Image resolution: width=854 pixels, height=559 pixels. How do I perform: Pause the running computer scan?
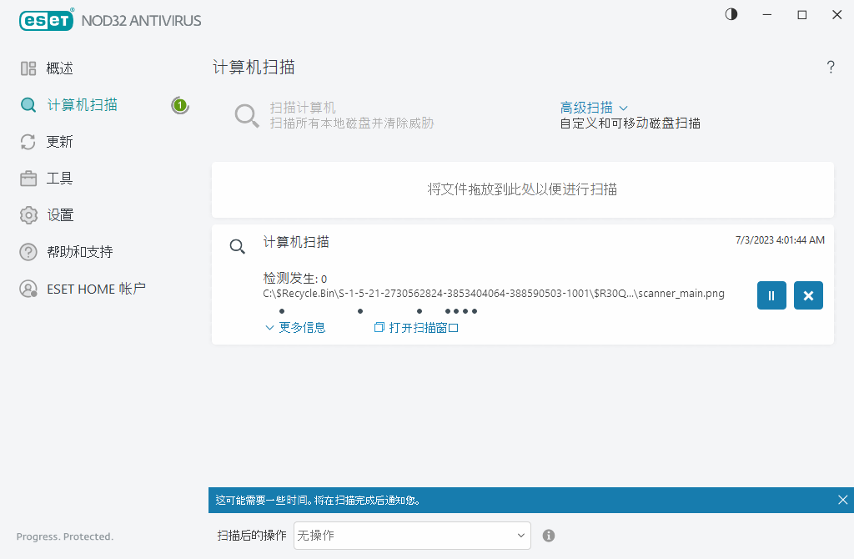pyautogui.click(x=771, y=295)
